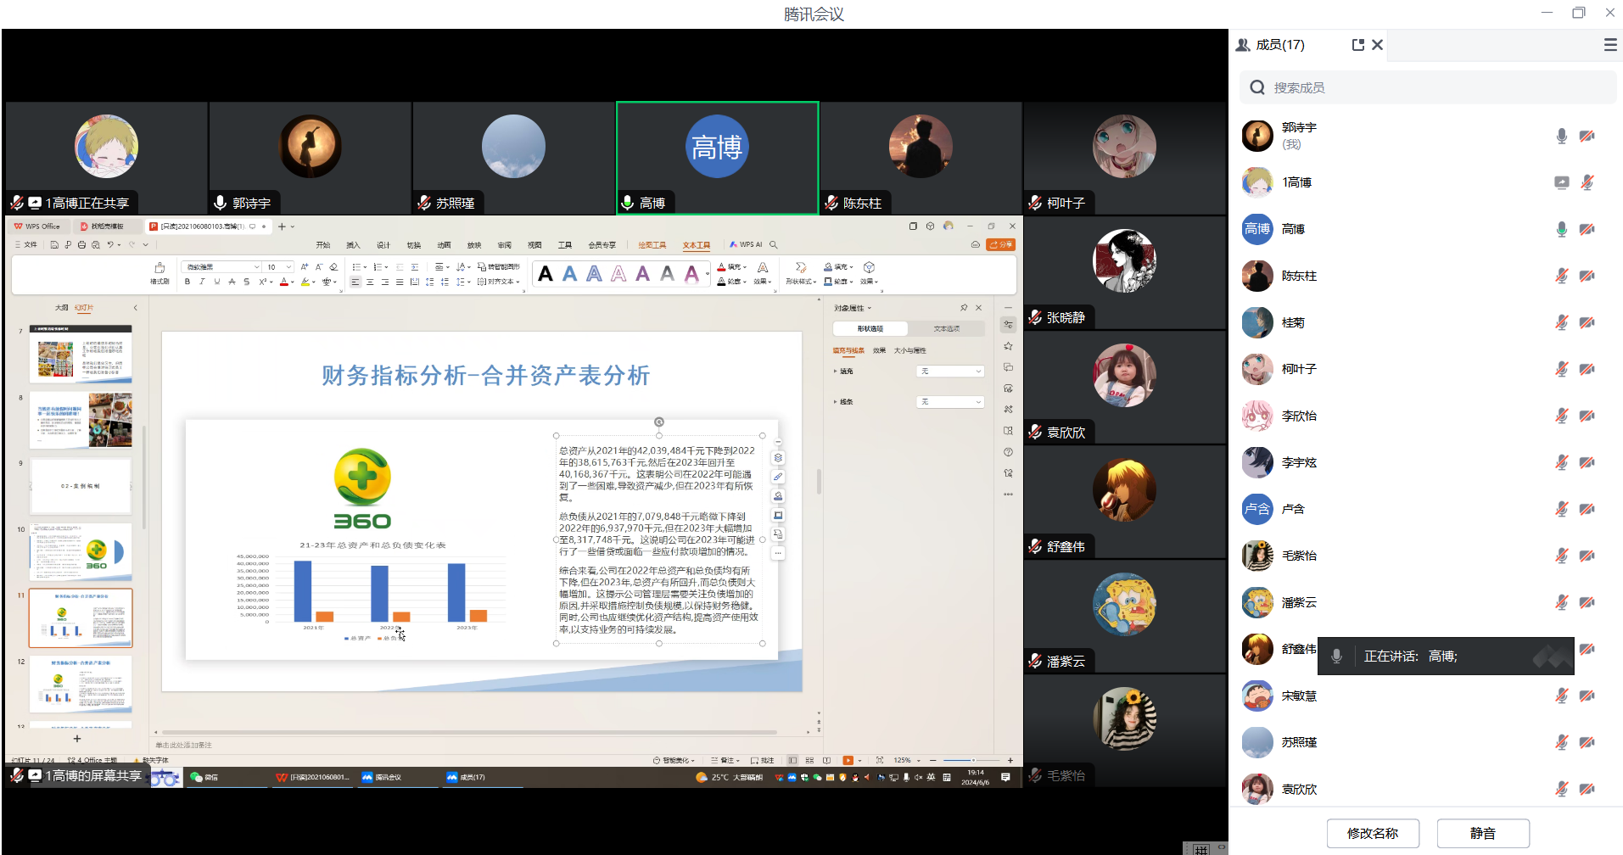The width and height of the screenshot is (1623, 855).
Task: Toggle 桂菊 muted microphone icon
Action: (1561, 322)
